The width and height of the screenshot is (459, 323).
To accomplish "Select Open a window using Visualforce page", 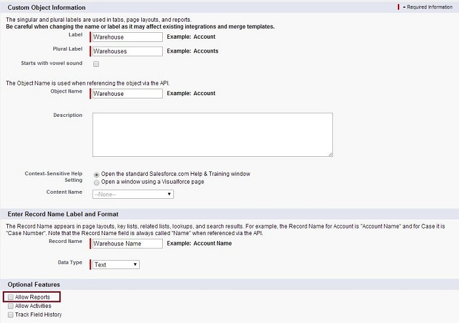I will click(x=97, y=183).
